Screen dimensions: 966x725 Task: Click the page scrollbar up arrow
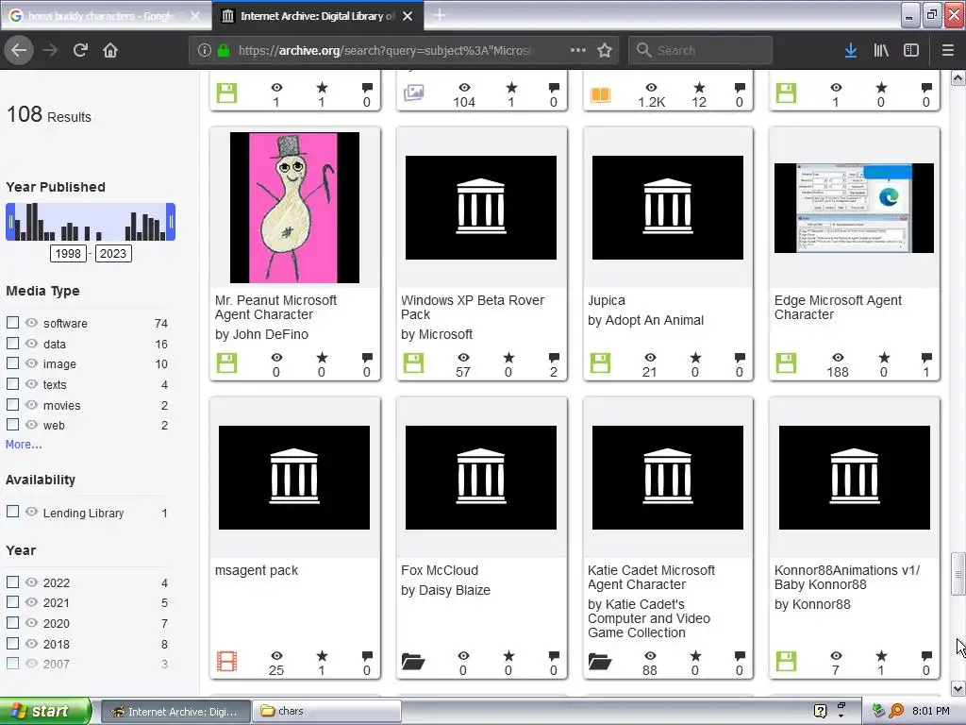pyautogui.click(x=958, y=77)
